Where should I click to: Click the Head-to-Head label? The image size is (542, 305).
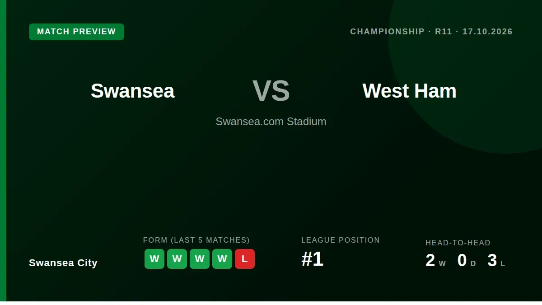pos(458,243)
